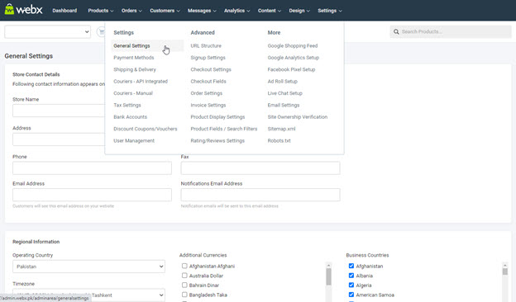516x302 pixels.
Task: Select Payment Methods in Settings menu
Action: coord(134,58)
